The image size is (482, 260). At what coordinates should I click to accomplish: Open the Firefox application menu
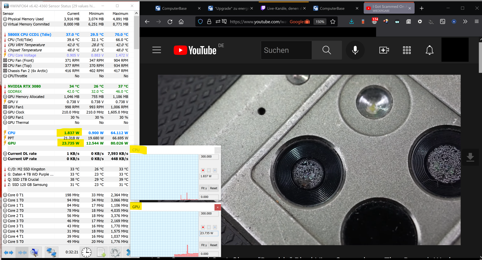point(477,22)
